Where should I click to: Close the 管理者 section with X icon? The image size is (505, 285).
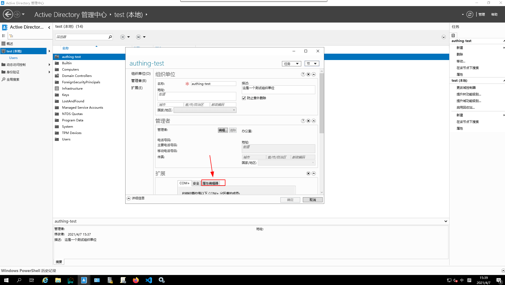tap(308, 121)
